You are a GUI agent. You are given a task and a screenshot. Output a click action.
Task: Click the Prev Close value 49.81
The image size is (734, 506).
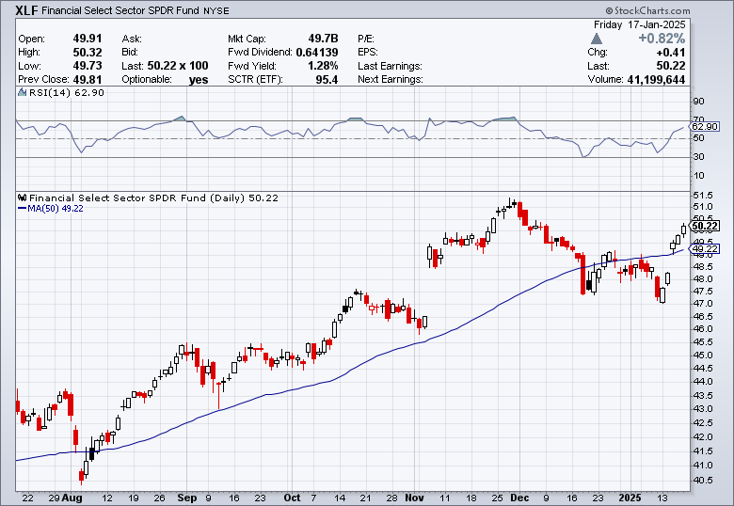click(x=88, y=79)
